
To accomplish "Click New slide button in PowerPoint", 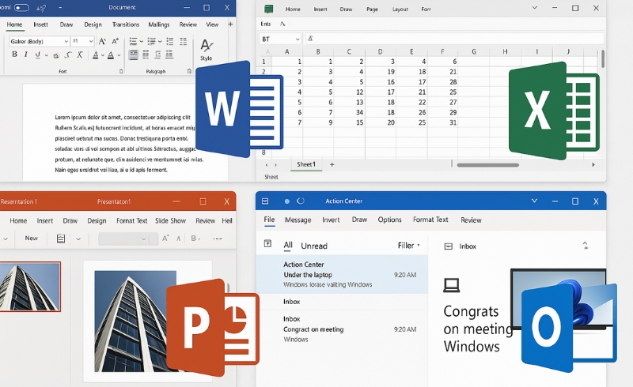I will 31,239.
